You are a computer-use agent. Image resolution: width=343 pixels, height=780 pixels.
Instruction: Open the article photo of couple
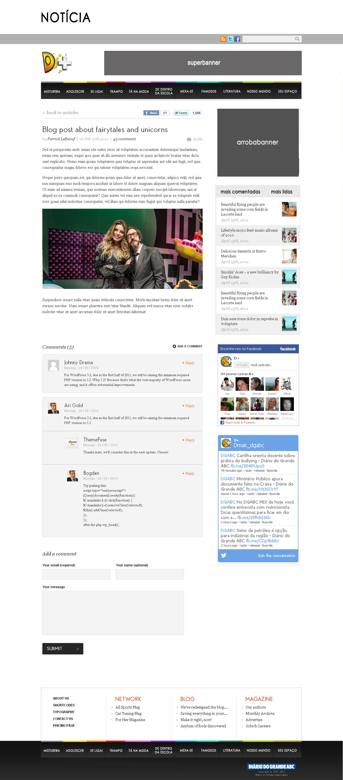point(122,249)
